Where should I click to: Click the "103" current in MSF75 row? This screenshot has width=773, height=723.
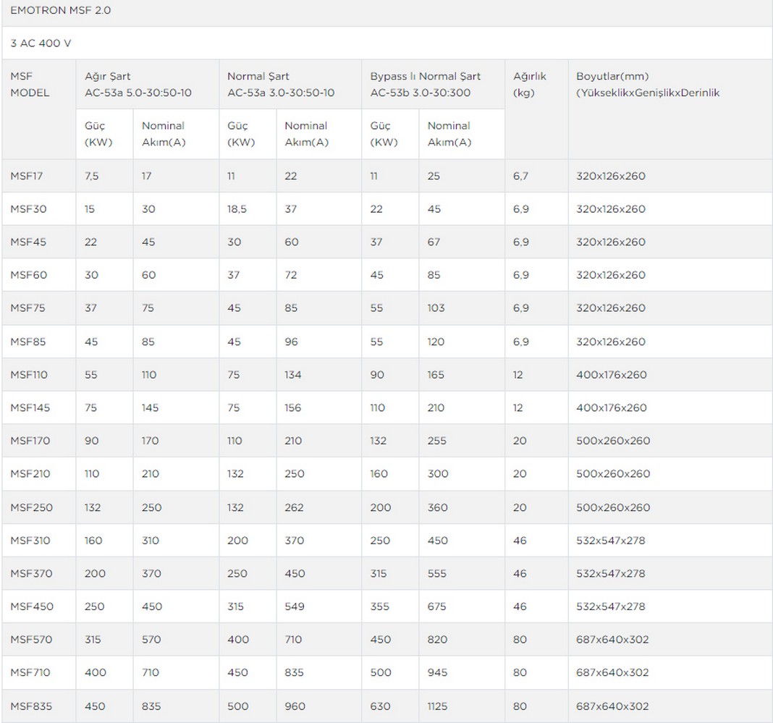[x=436, y=308]
